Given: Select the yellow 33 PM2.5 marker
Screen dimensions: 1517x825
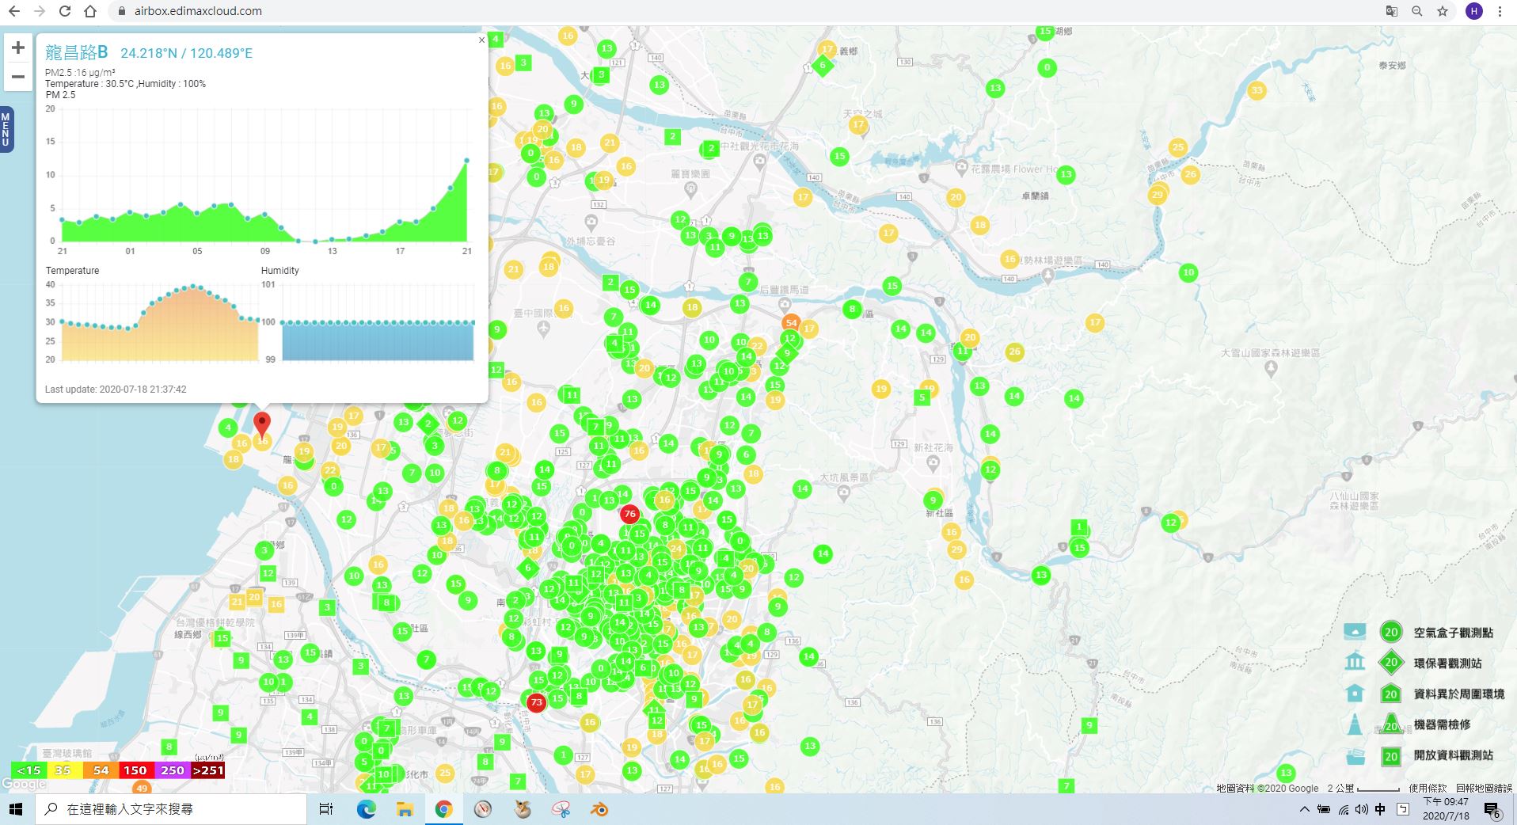Looking at the screenshot, I should tap(1257, 90).
